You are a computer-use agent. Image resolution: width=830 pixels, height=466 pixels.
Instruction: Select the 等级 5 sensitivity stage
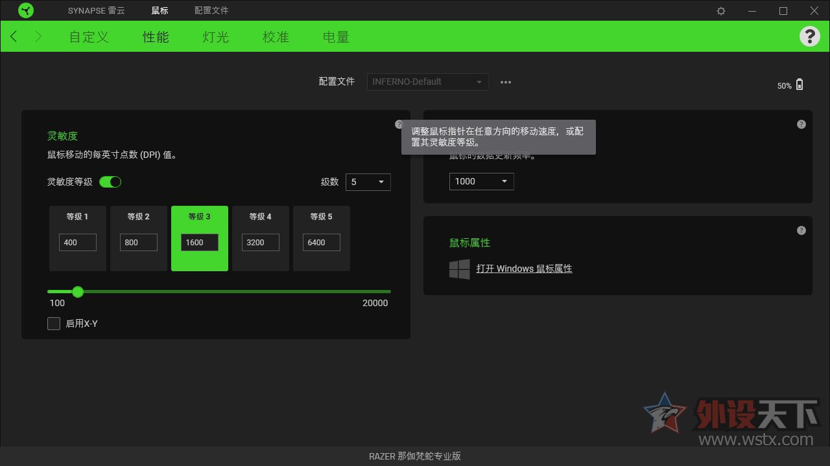pos(321,238)
